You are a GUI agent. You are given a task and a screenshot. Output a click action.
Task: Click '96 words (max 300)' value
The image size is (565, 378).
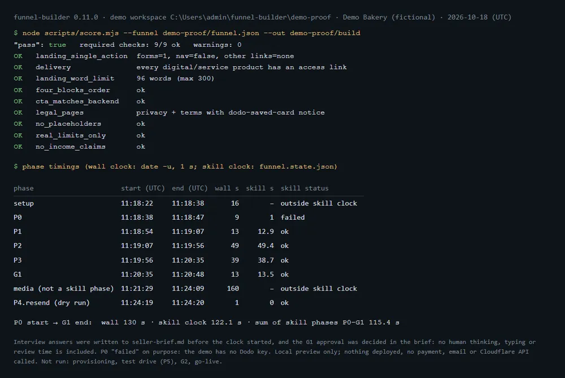pos(176,78)
